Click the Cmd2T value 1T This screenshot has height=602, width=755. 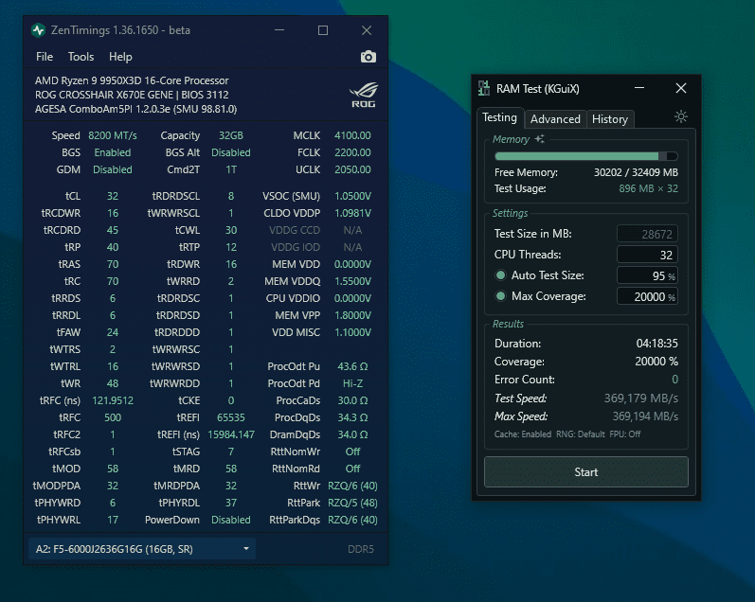coord(231,169)
